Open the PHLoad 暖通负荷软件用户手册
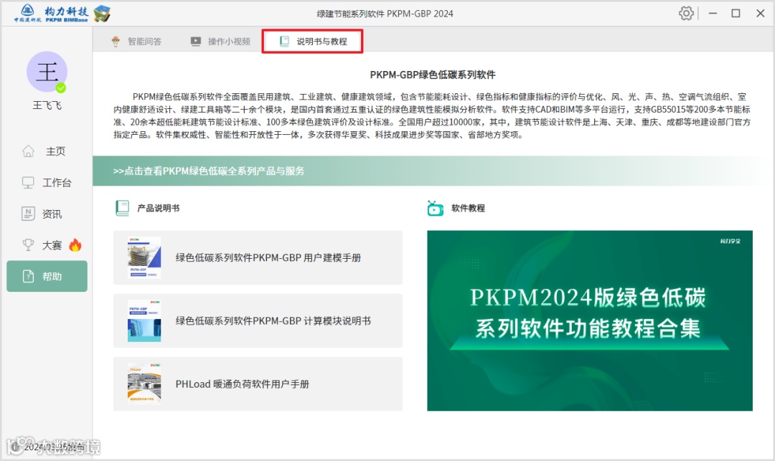Screen dimensions: 775x461 258,384
